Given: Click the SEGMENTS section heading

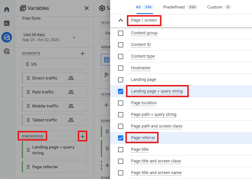Looking at the screenshot, I should pyautogui.click(x=31, y=53).
